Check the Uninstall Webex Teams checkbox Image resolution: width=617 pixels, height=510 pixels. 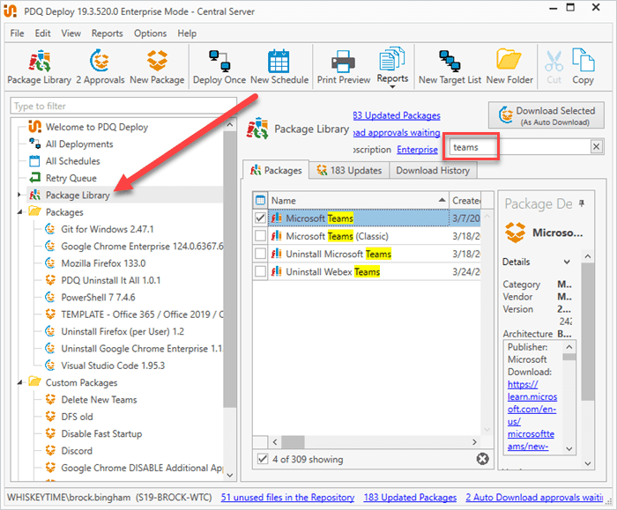pos(260,271)
